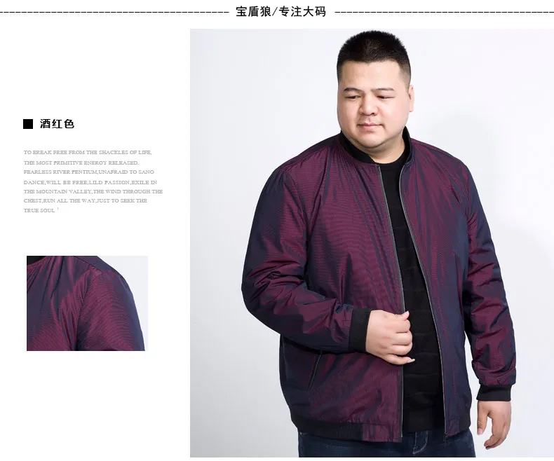The height and width of the screenshot is (461, 554).
Task: Click the line 'TO BREAK FREE FROM THE SHACKLES OF LIFE'
Action: [x=88, y=153]
